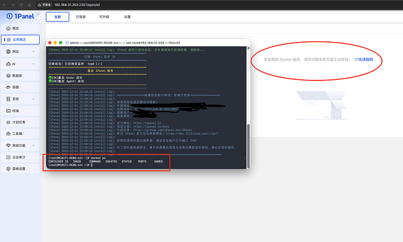Open the 终端 terminal page
The image size is (403, 242).
(16, 110)
